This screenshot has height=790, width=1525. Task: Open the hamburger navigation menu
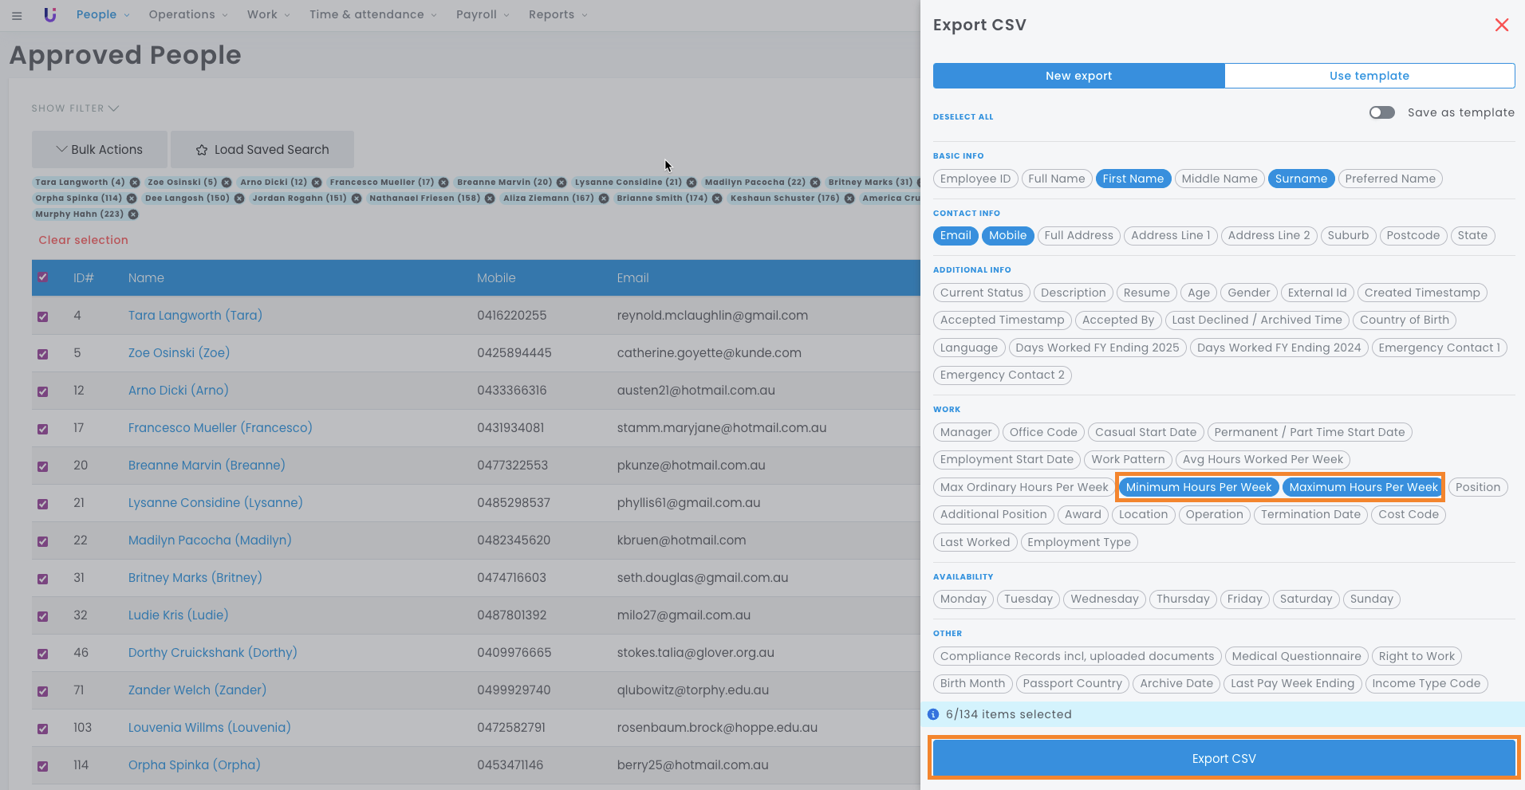point(17,15)
